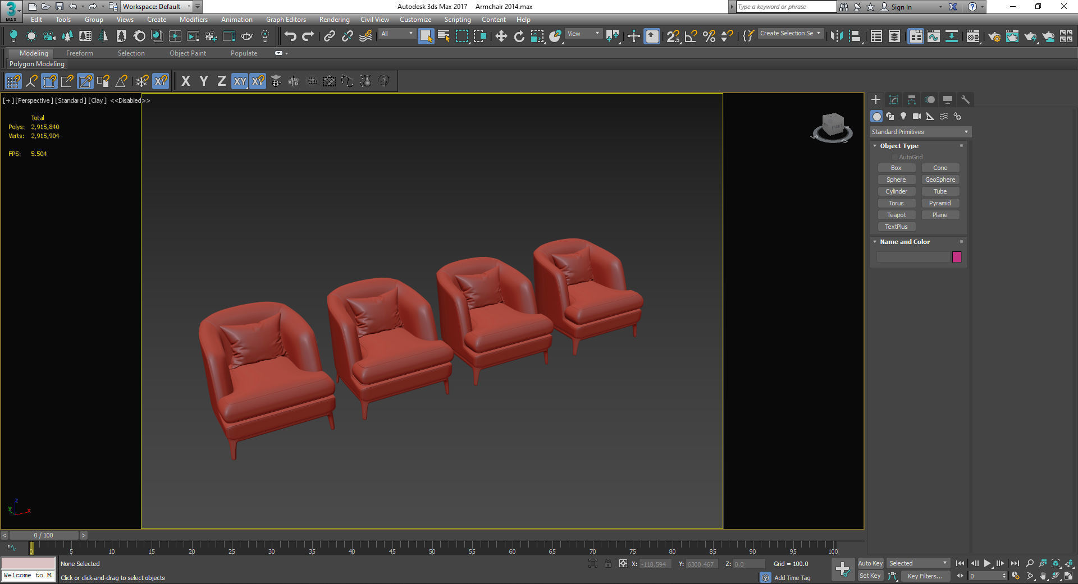Toggle the Selection Lock padlock
The width and height of the screenshot is (1078, 584).
608,564
